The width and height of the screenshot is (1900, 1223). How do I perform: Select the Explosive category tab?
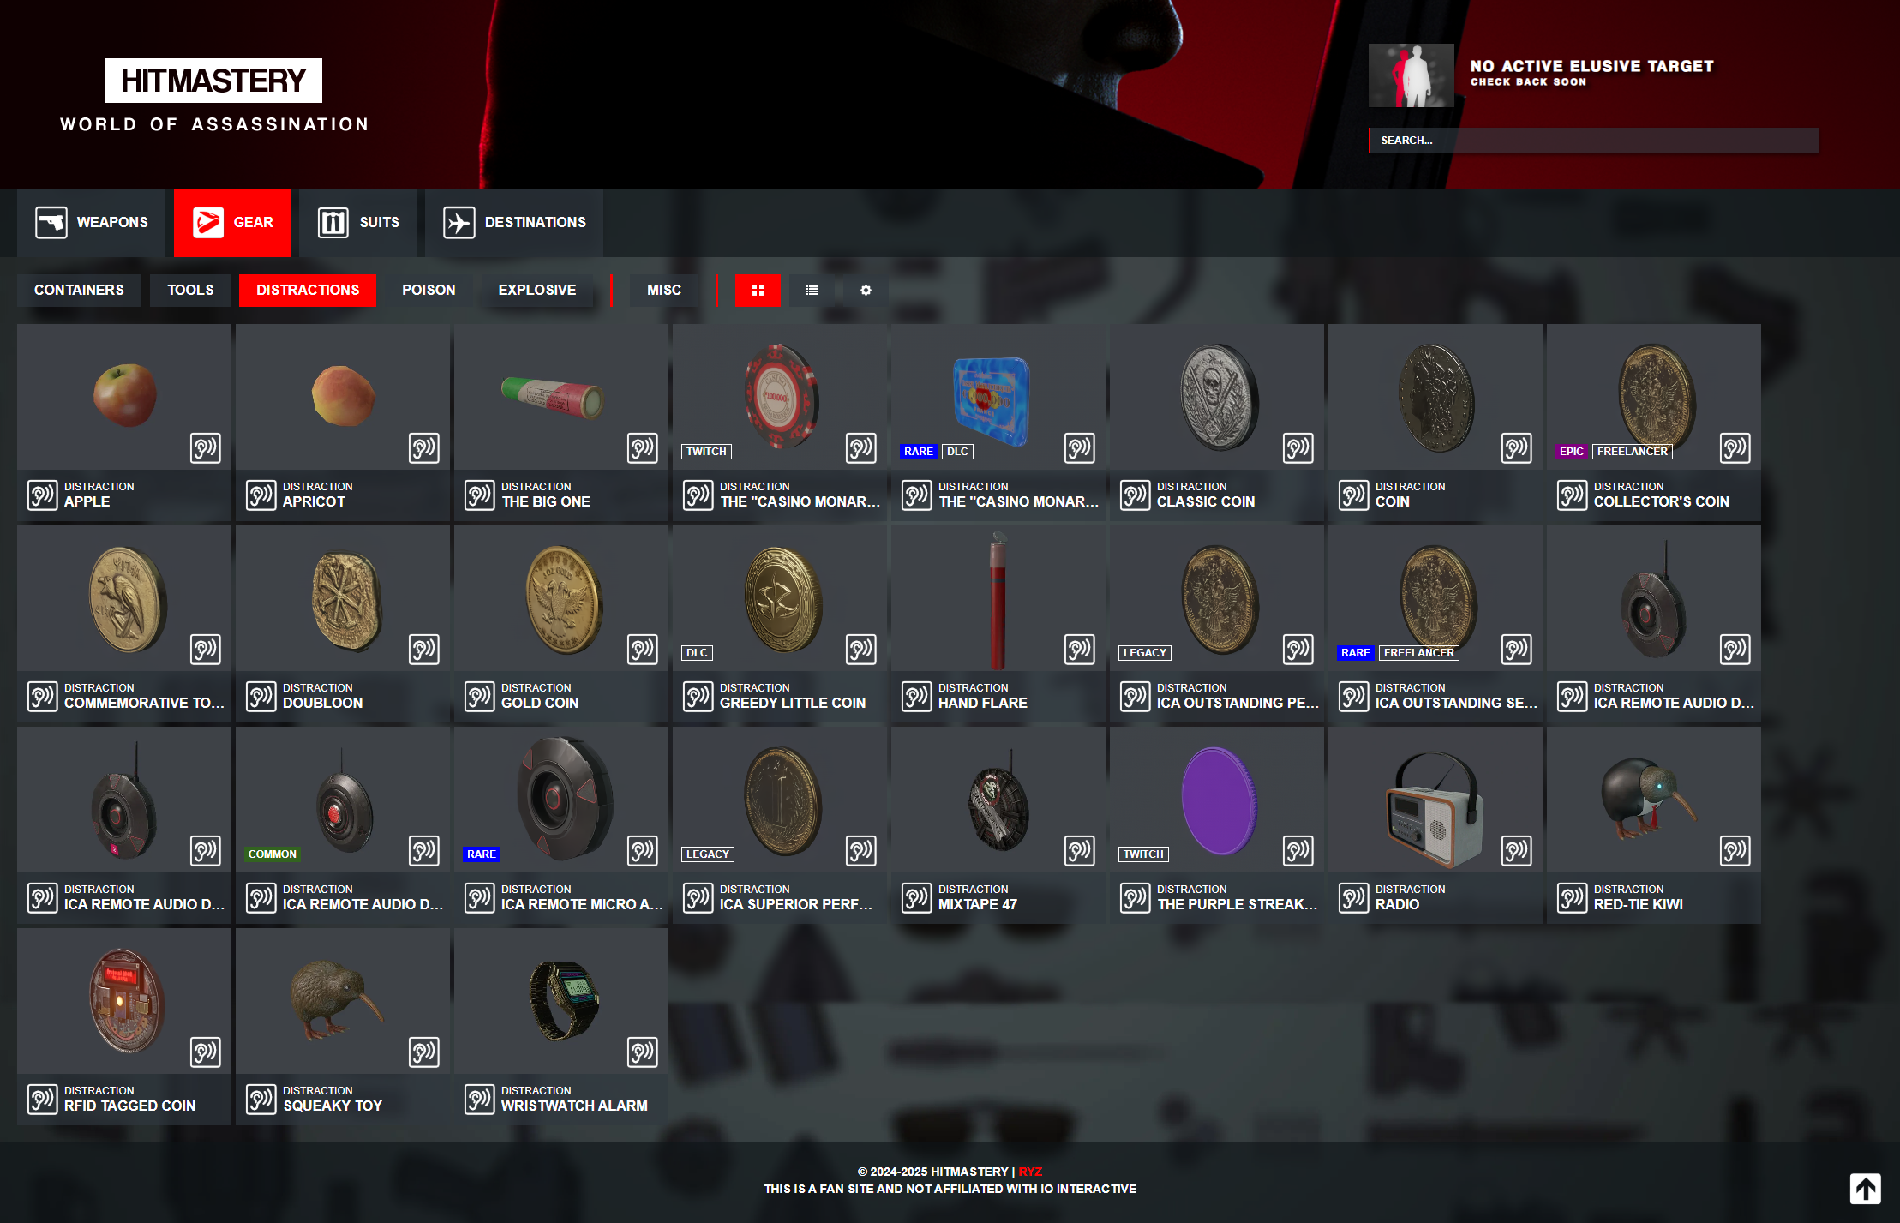(x=537, y=291)
